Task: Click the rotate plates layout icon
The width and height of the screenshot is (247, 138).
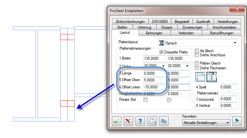Action: click(212, 77)
